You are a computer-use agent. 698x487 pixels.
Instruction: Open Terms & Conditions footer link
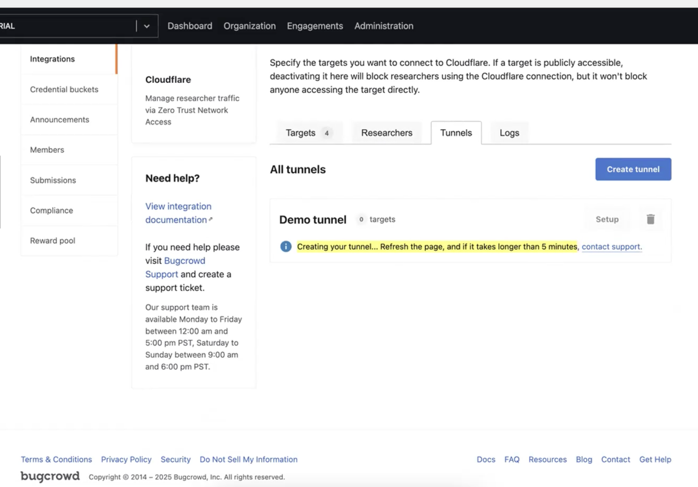[56, 459]
